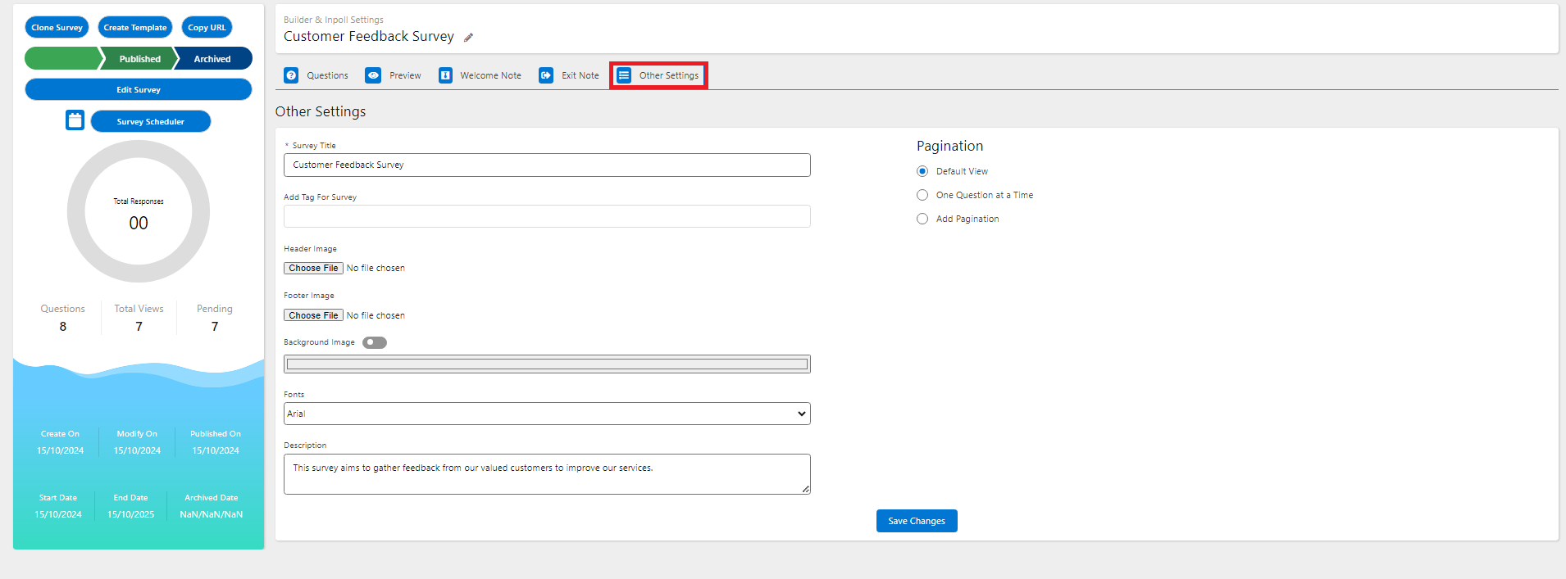Click the Questions count 8

coord(63,327)
